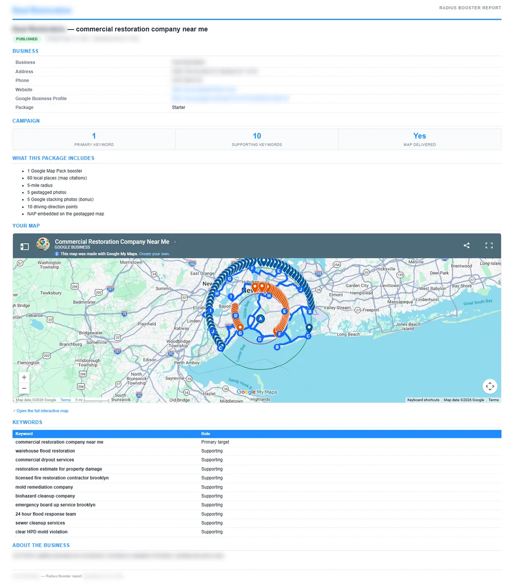Select marker C at the ring's southwest end
This screenshot has height=588, width=514.
(221, 348)
